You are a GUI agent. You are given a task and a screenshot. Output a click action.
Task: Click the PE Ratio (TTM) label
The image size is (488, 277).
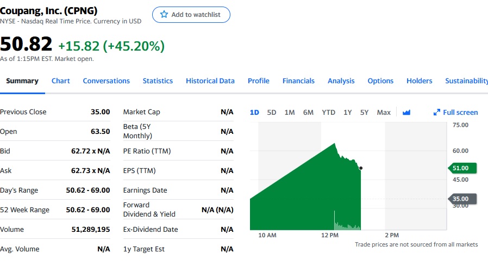147,151
